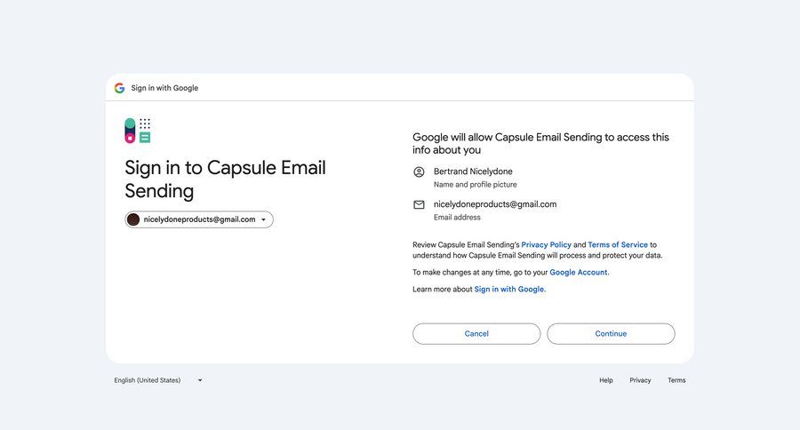Click the Sign in with Google header text

coord(164,88)
